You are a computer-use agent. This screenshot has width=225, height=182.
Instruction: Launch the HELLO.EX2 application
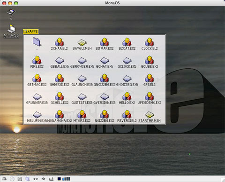pos(127,96)
